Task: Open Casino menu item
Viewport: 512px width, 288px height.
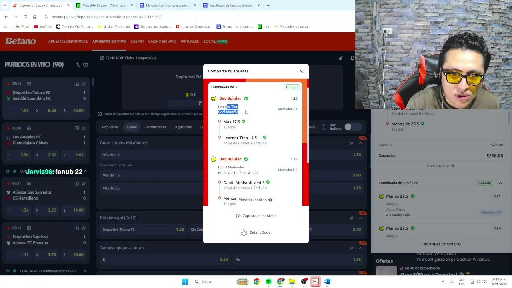Action: [x=137, y=42]
